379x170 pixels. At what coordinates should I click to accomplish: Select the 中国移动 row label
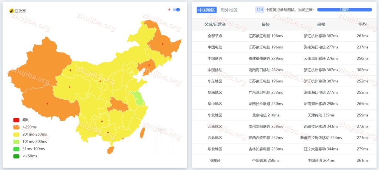tap(215, 70)
